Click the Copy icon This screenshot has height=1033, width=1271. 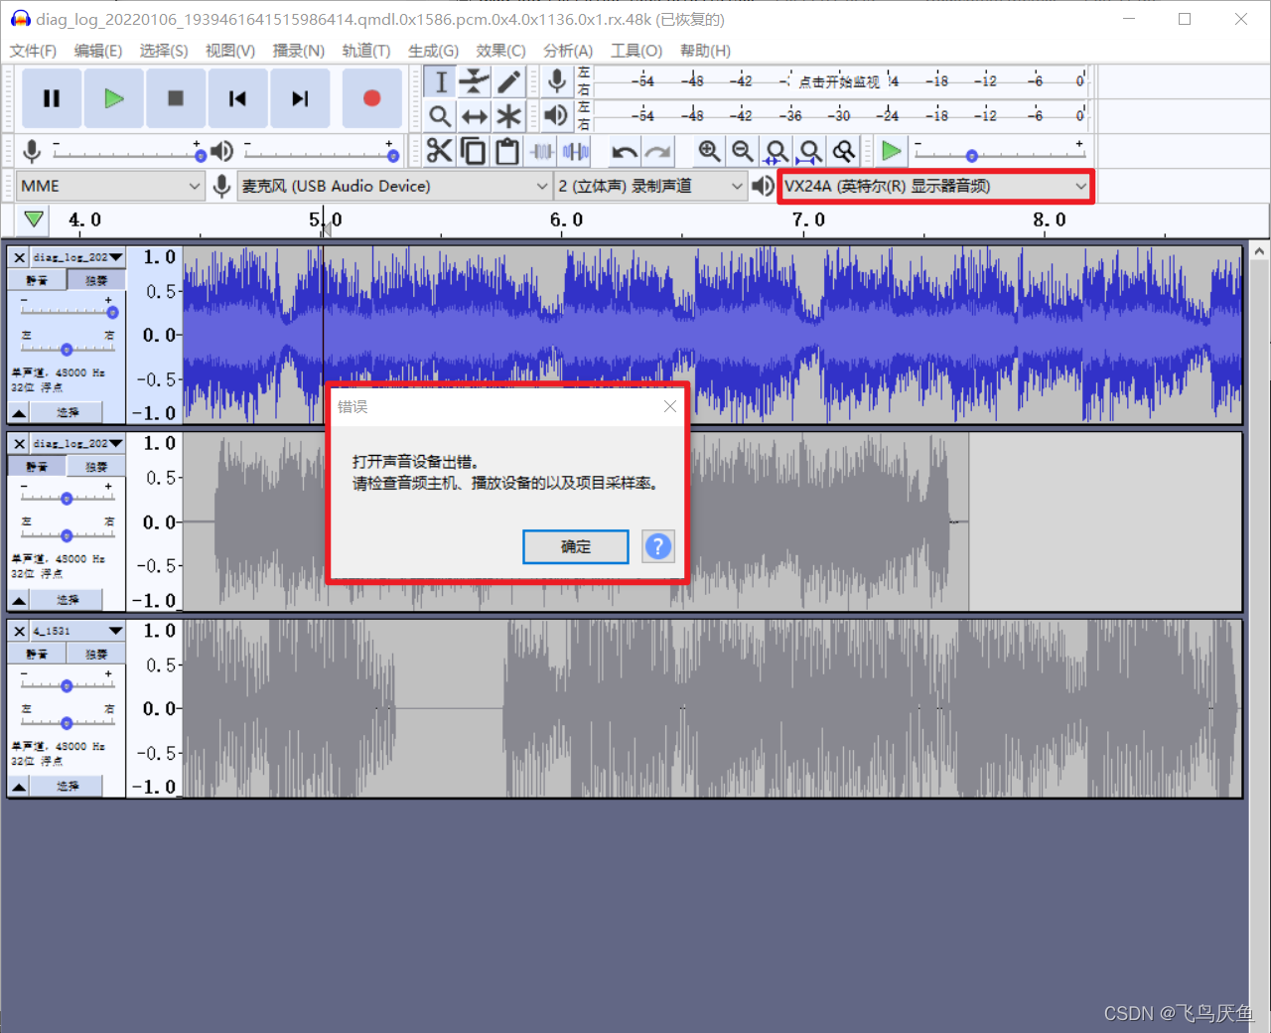point(474,151)
